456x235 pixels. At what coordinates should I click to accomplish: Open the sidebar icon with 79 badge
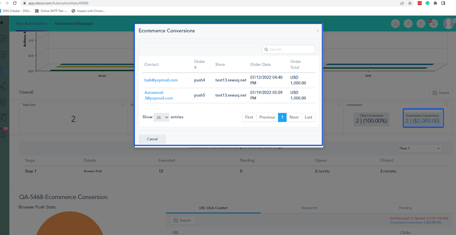pos(3,132)
